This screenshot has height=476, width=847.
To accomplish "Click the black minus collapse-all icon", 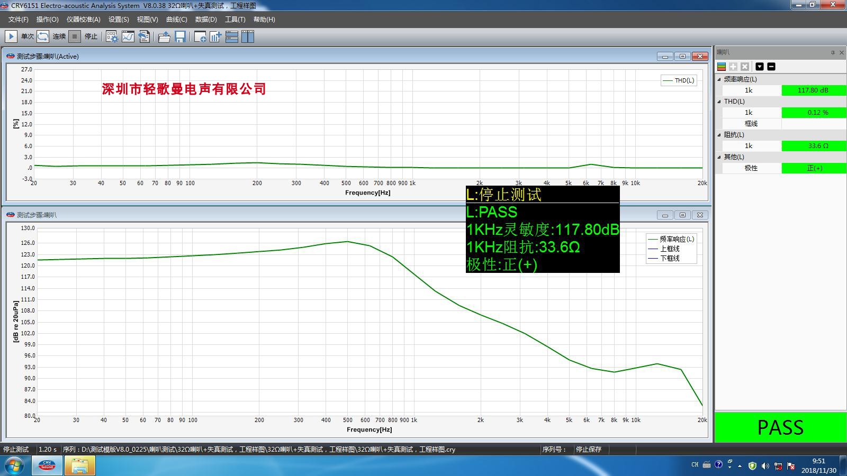I will [771, 67].
